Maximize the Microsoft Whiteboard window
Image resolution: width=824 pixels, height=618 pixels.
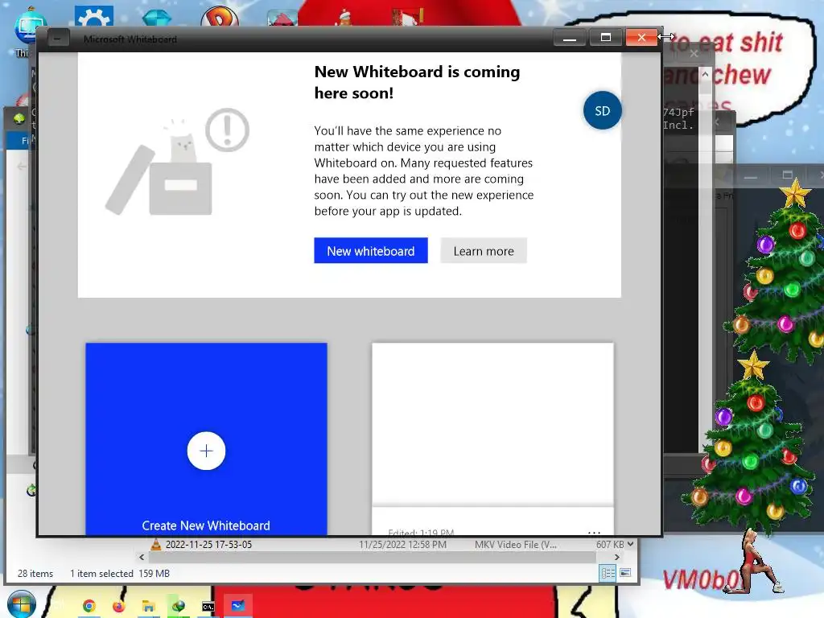(x=605, y=38)
